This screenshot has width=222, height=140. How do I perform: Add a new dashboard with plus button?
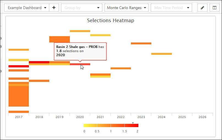click(x=54, y=8)
